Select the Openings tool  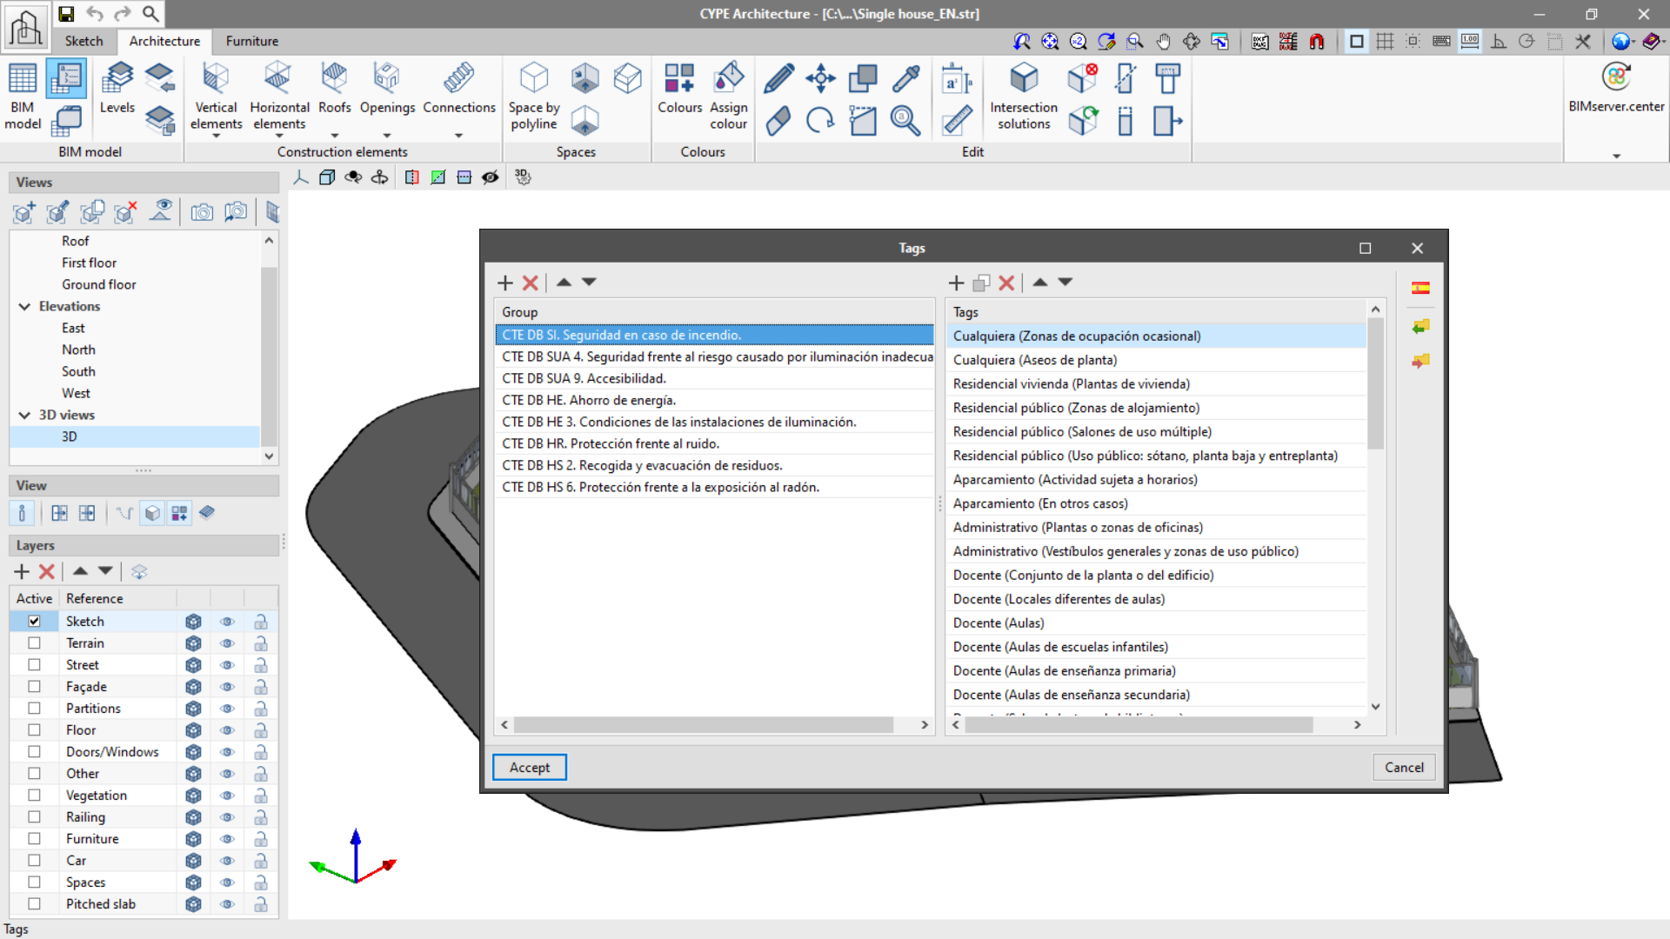pyautogui.click(x=387, y=88)
